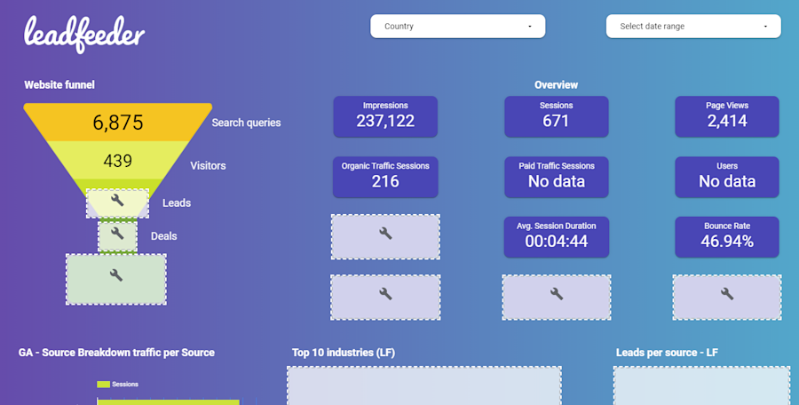Click the Leads per source chart placeholder
799x405 pixels.
(x=701, y=385)
